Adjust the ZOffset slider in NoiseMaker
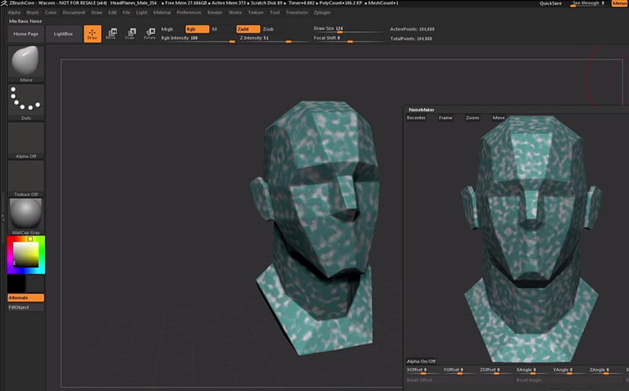 (x=496, y=370)
